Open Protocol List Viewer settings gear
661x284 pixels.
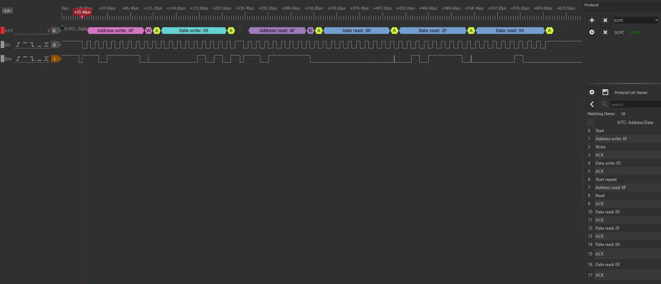(592, 92)
